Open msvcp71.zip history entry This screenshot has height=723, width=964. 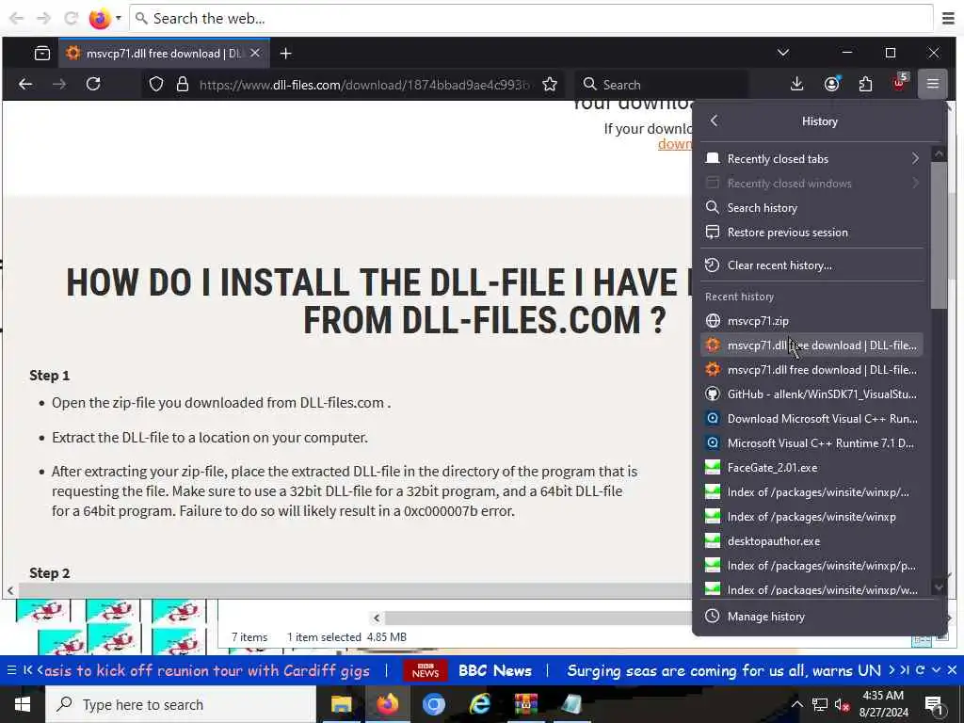tap(811, 321)
